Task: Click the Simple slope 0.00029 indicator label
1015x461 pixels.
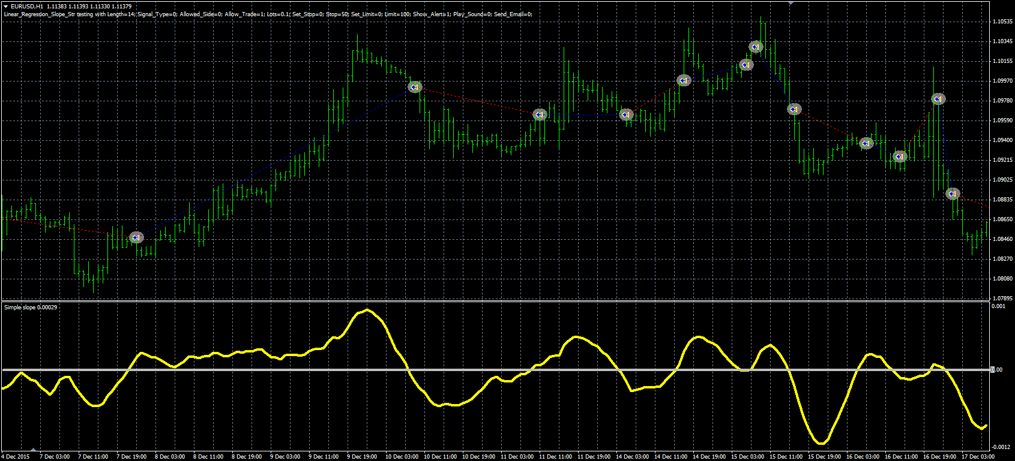Action: [x=31, y=308]
